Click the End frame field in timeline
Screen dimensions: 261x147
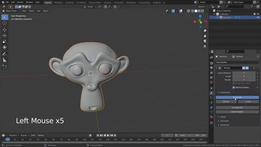tap(201, 135)
